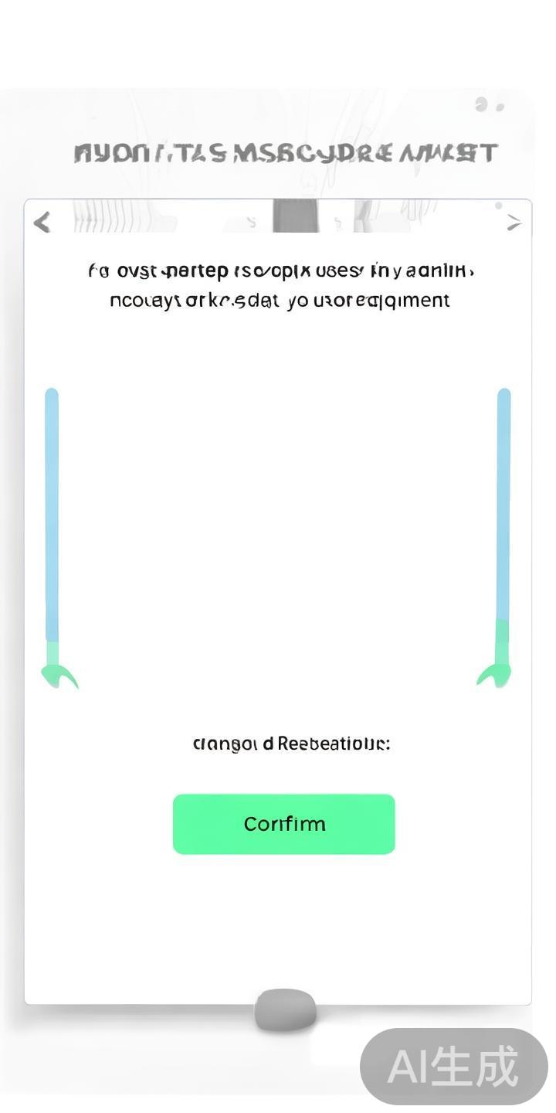Click the green lower segment of right slider
Screen dimensions: 556x1113
[502, 640]
